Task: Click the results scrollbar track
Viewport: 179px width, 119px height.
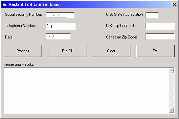Action: (x=171, y=90)
